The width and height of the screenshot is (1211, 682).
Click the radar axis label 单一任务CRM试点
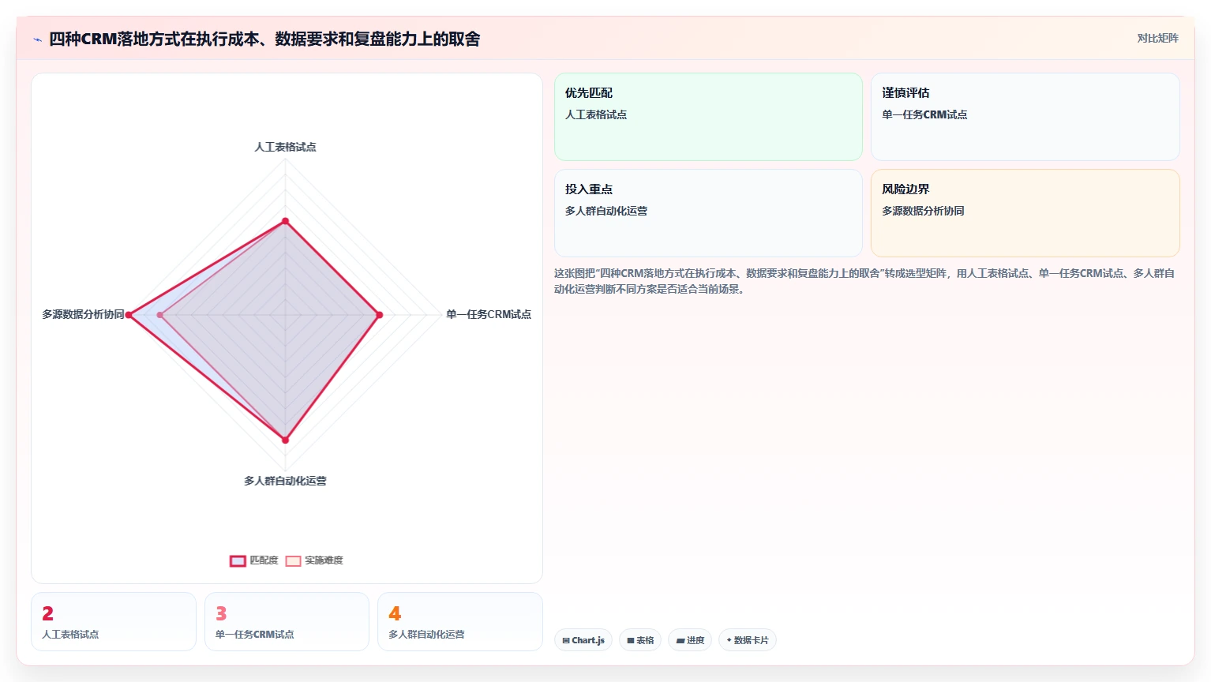point(489,314)
